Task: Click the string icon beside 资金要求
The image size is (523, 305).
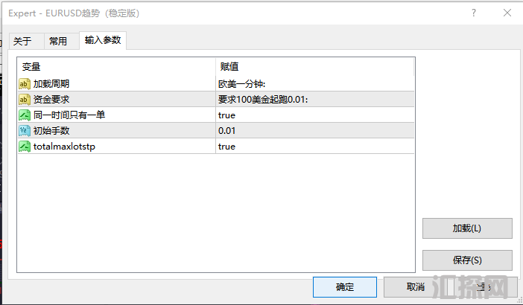Action: point(25,99)
